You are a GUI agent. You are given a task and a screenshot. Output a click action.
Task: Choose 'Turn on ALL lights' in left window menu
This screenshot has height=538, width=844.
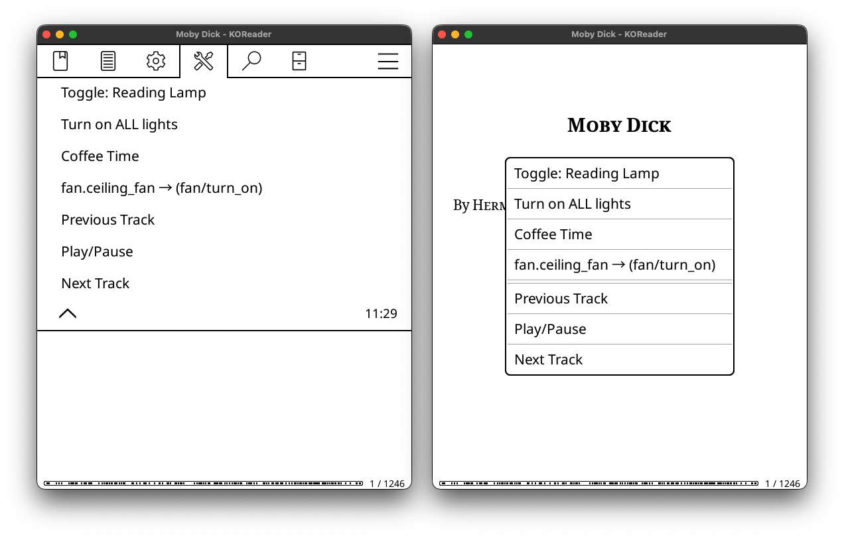click(224, 125)
